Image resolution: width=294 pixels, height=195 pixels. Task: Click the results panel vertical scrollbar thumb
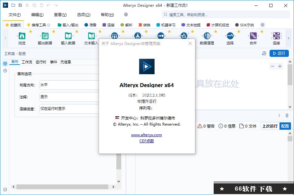click(290, 138)
